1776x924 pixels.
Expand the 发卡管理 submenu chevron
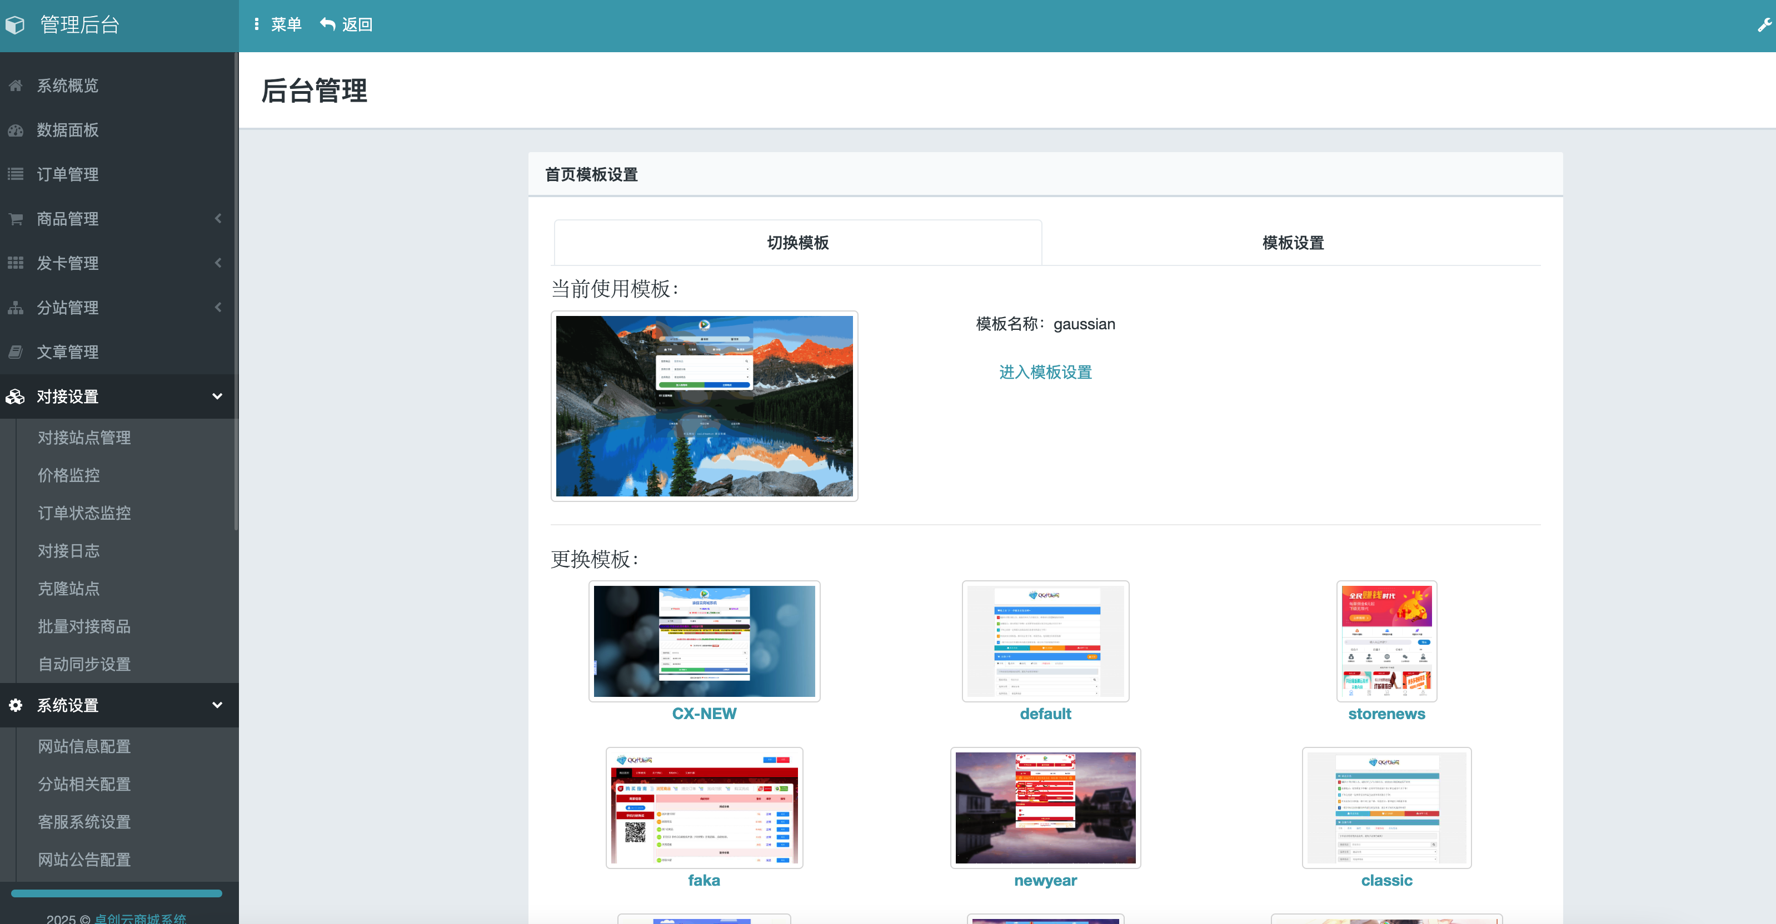(218, 263)
